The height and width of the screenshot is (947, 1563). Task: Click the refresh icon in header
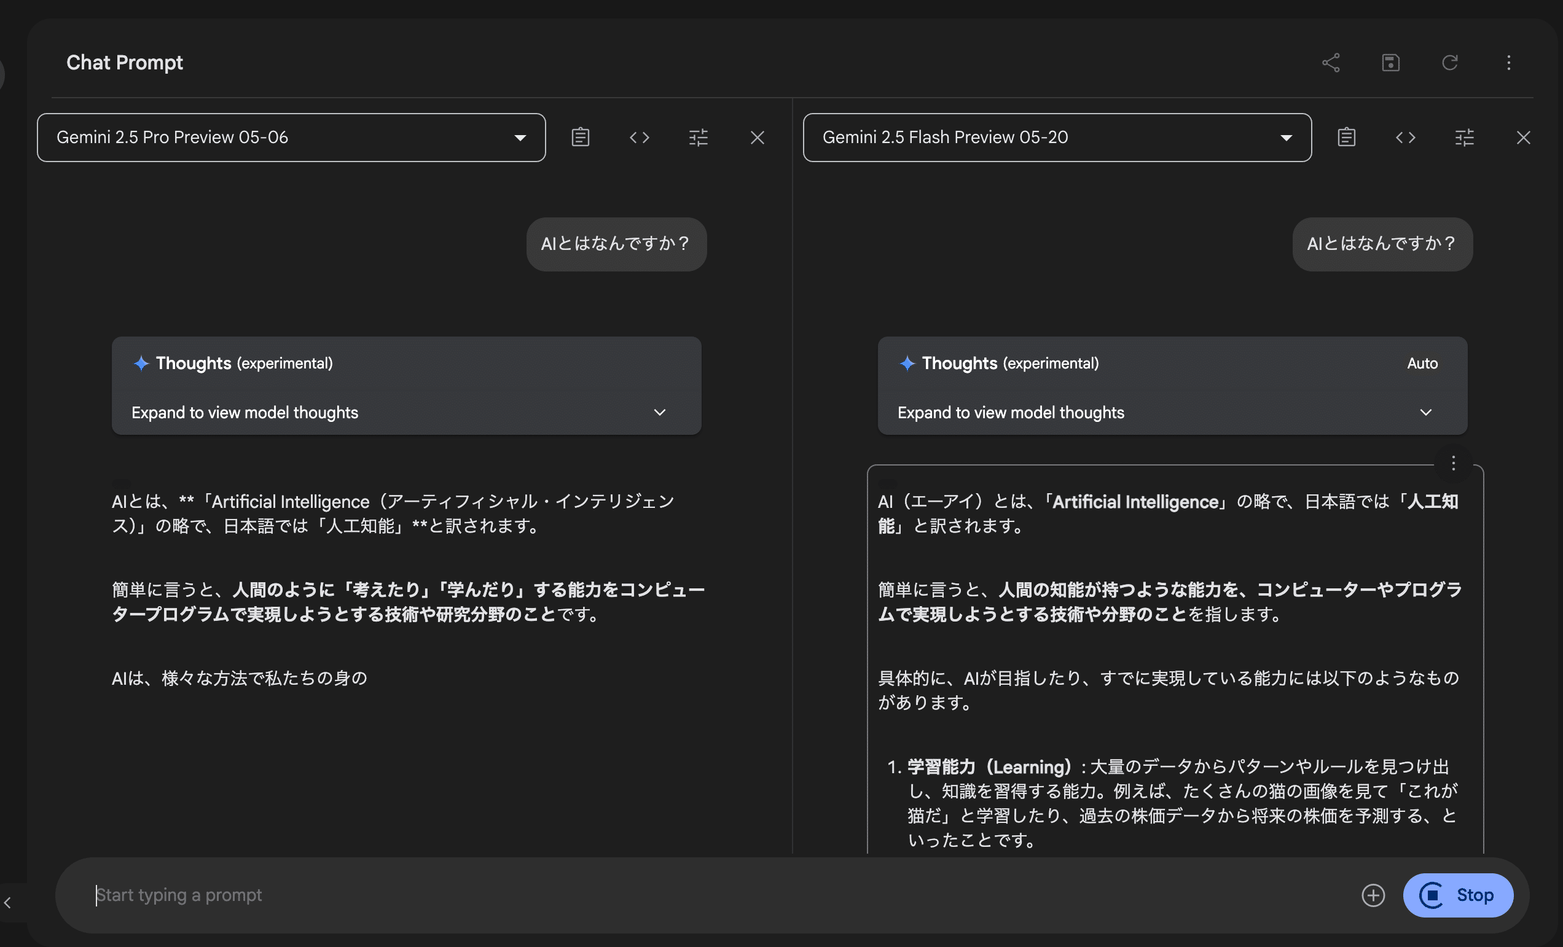tap(1449, 63)
